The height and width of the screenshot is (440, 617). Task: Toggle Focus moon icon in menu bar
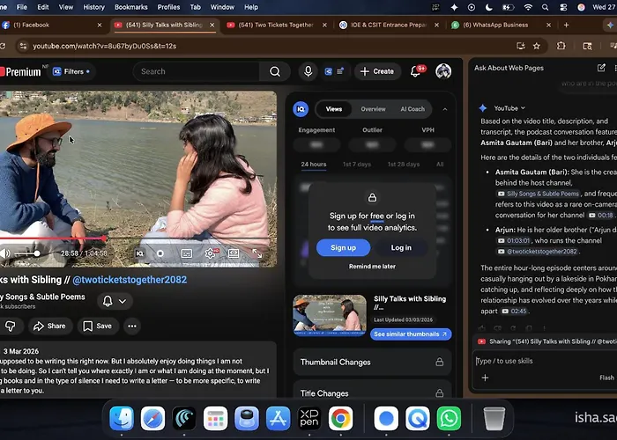(489, 7)
